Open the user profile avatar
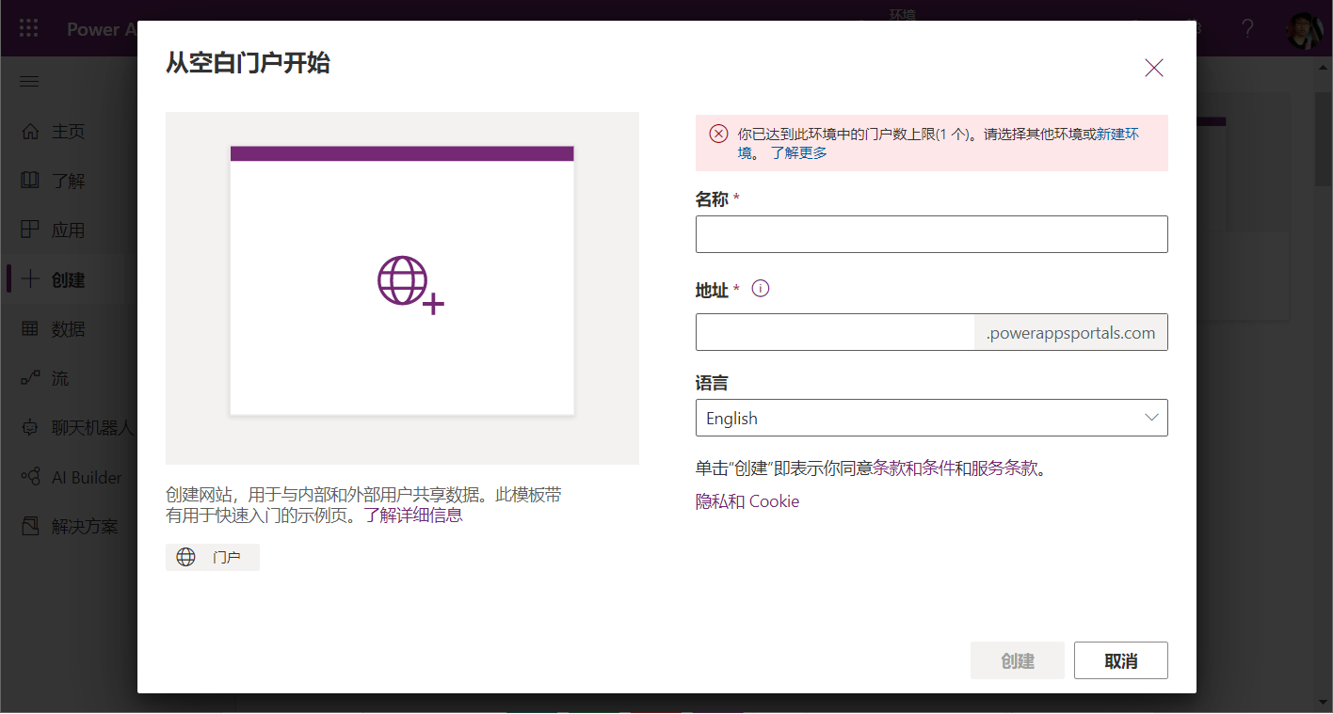The width and height of the screenshot is (1333, 714). (1305, 29)
